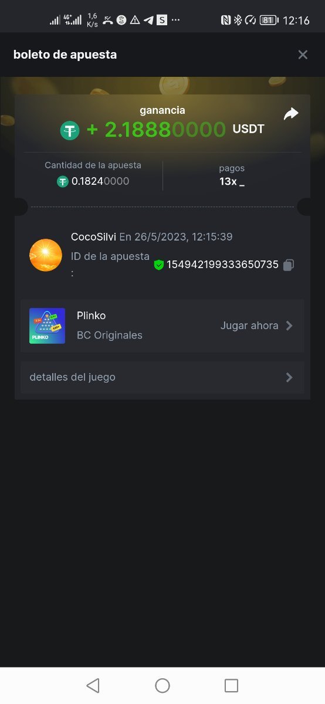Tap the Android back navigation button
Image resolution: width=325 pixels, height=704 pixels.
[93, 685]
